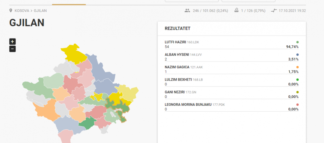Viewport: 324px width, 143px height.
Task: Click the voters turnout people icon
Action: 187,11
